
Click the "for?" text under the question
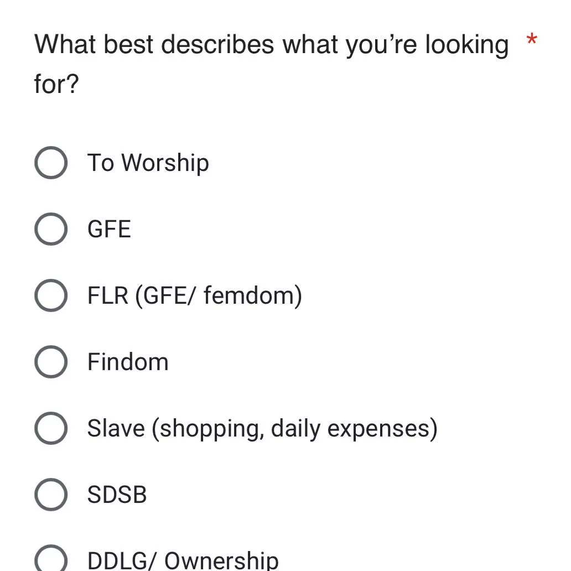pos(56,84)
